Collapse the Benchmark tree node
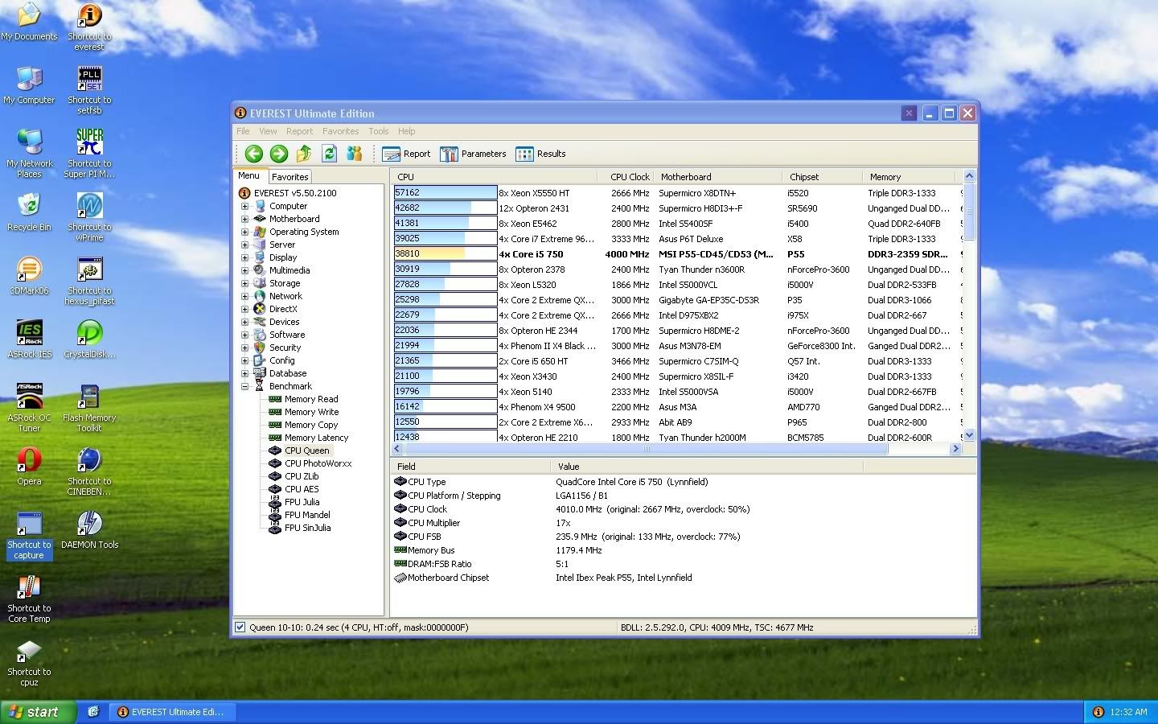Image resolution: width=1158 pixels, height=724 pixels. tap(244, 386)
